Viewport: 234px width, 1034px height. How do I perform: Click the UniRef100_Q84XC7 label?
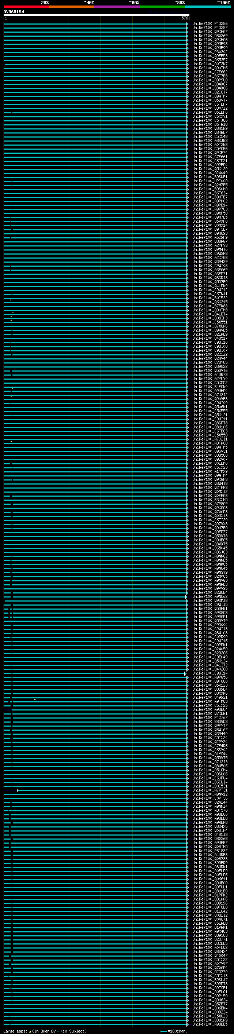(x=210, y=84)
